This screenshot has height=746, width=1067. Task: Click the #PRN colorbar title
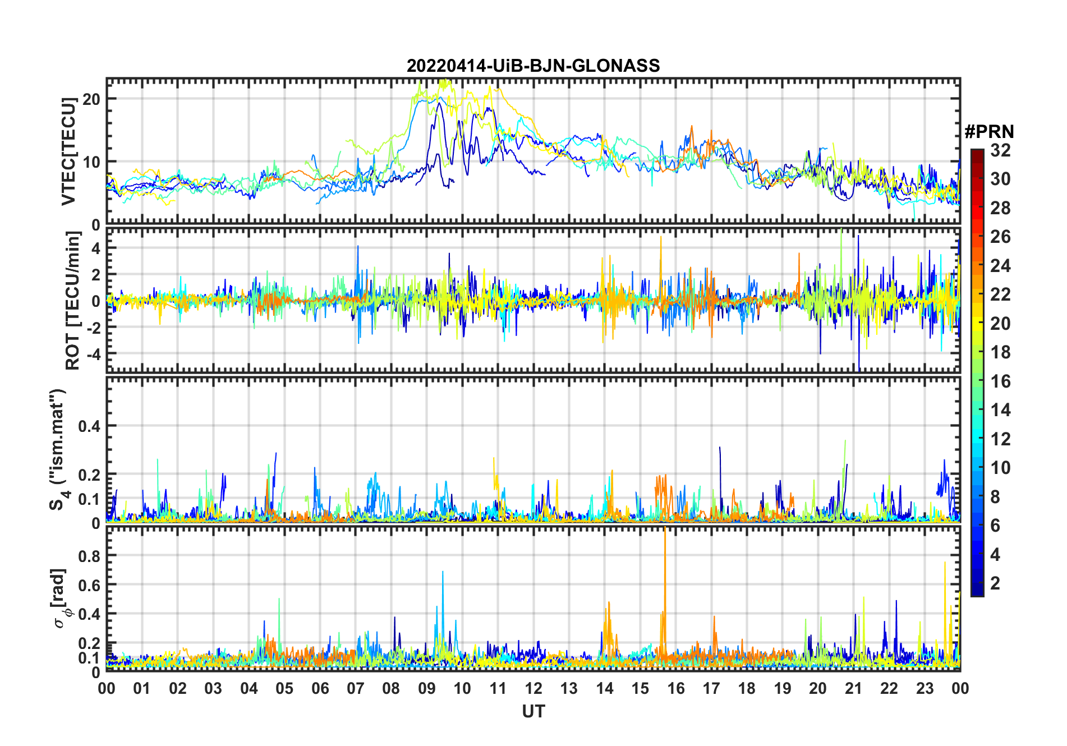pyautogui.click(x=989, y=132)
